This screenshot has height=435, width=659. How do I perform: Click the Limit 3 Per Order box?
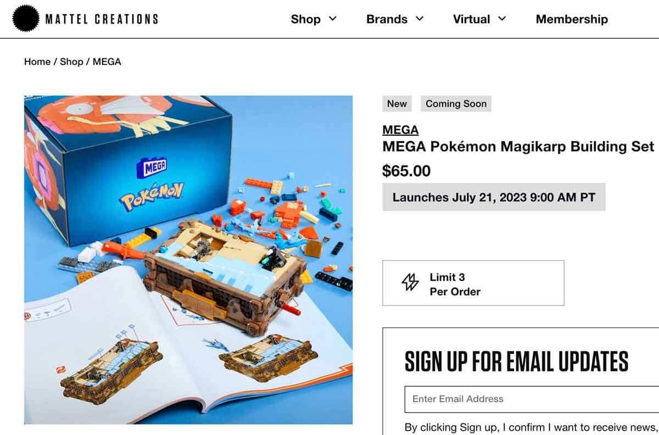[x=473, y=283]
